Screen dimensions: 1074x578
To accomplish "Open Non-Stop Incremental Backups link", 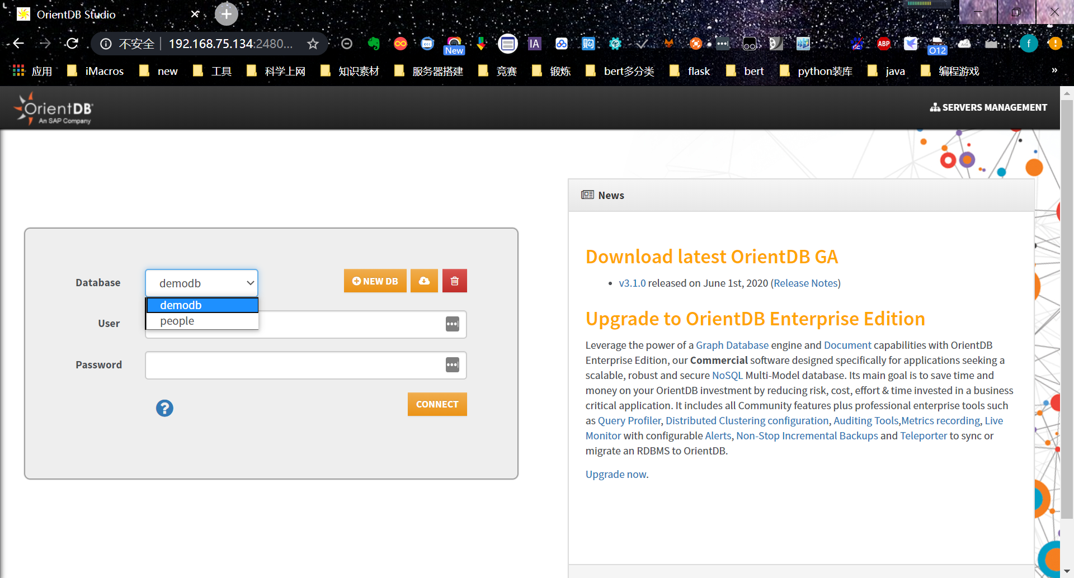I will [807, 436].
